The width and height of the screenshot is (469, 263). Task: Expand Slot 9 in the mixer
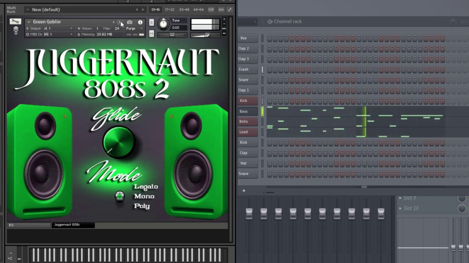[400, 198]
